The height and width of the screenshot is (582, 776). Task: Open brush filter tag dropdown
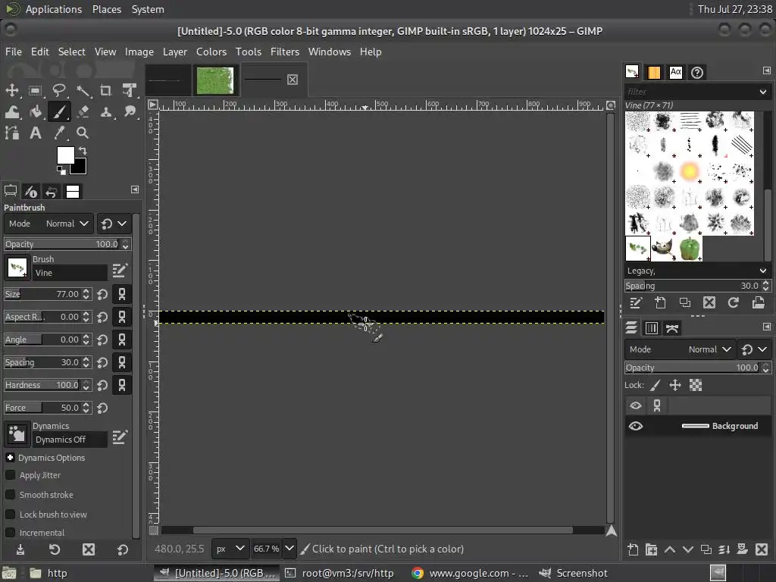762,92
